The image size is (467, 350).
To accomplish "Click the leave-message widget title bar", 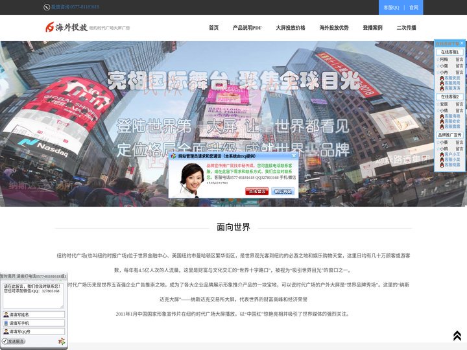I will point(34,276).
